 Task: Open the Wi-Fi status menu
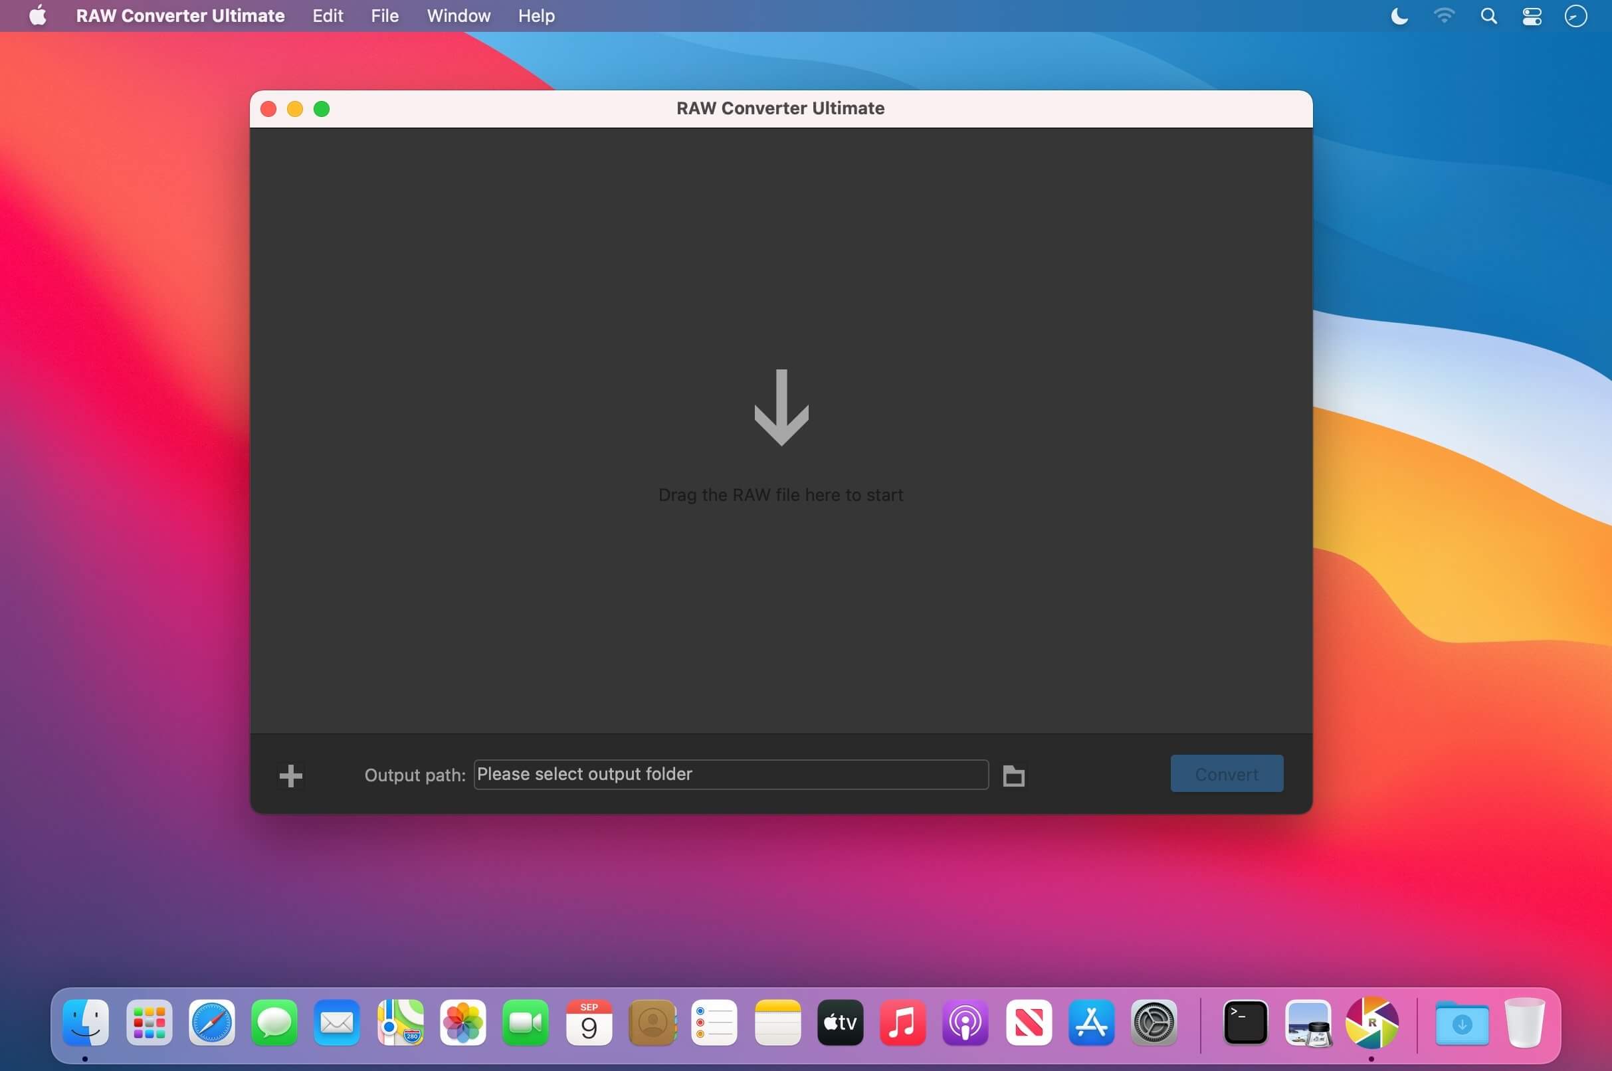pyautogui.click(x=1444, y=16)
